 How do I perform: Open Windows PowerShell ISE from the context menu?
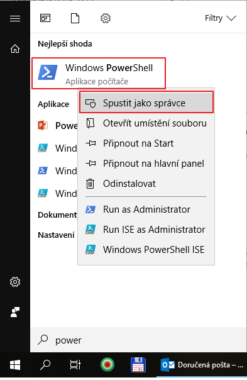[x=146, y=249]
